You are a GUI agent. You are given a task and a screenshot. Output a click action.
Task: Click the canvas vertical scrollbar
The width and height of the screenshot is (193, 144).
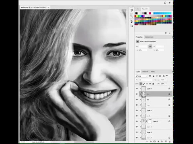coord(127,68)
